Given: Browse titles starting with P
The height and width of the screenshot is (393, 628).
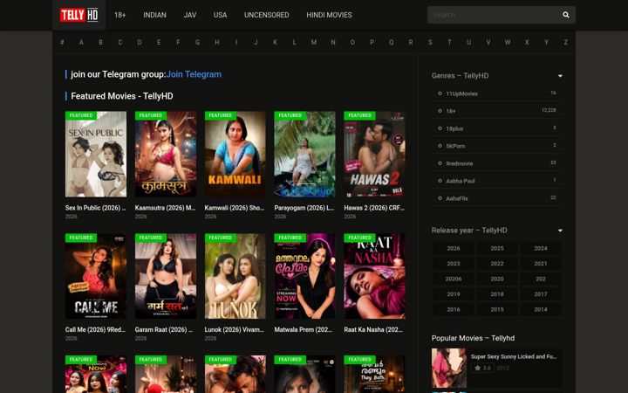Looking at the screenshot, I should coord(372,42).
